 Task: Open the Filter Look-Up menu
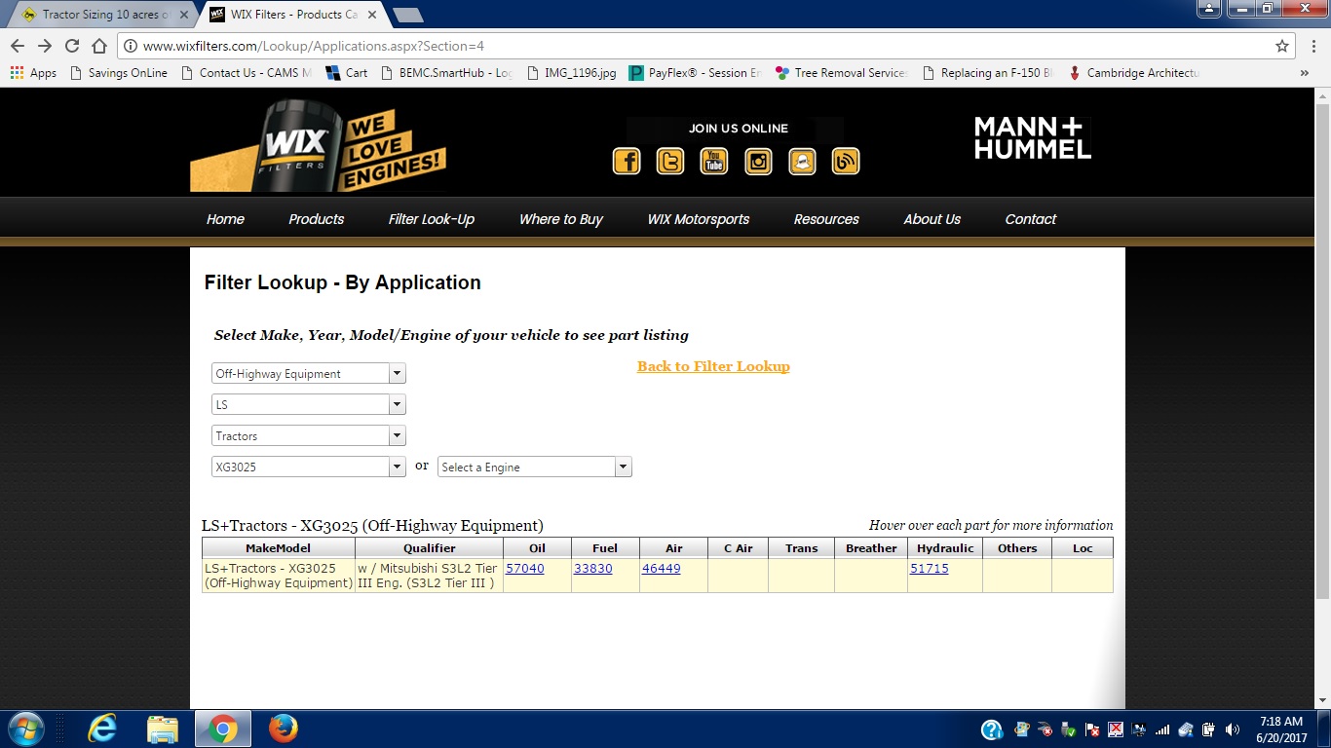(x=431, y=219)
